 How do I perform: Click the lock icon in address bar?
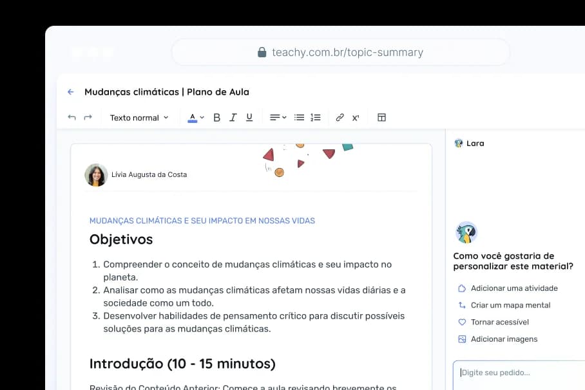[x=262, y=52]
